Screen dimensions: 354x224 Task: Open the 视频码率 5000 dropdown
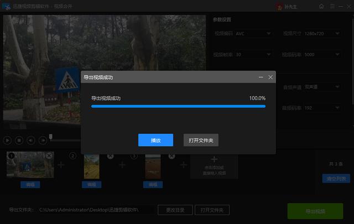point(322,54)
